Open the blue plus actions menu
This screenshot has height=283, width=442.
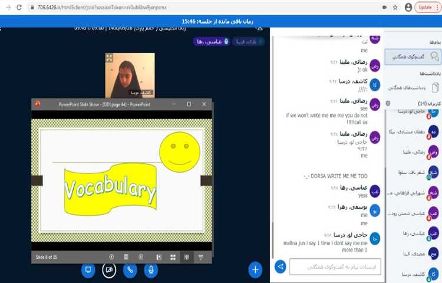tap(255, 269)
